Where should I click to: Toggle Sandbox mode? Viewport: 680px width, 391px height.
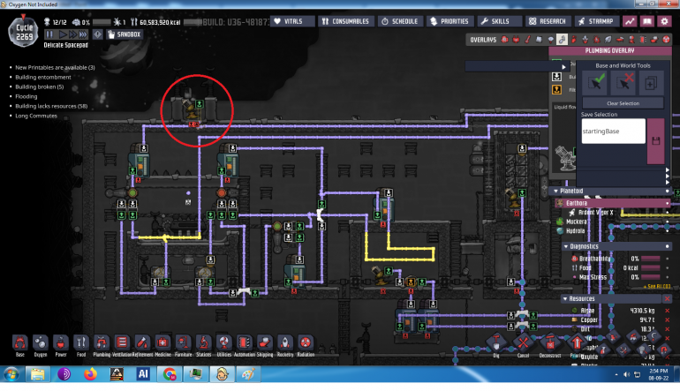125,34
